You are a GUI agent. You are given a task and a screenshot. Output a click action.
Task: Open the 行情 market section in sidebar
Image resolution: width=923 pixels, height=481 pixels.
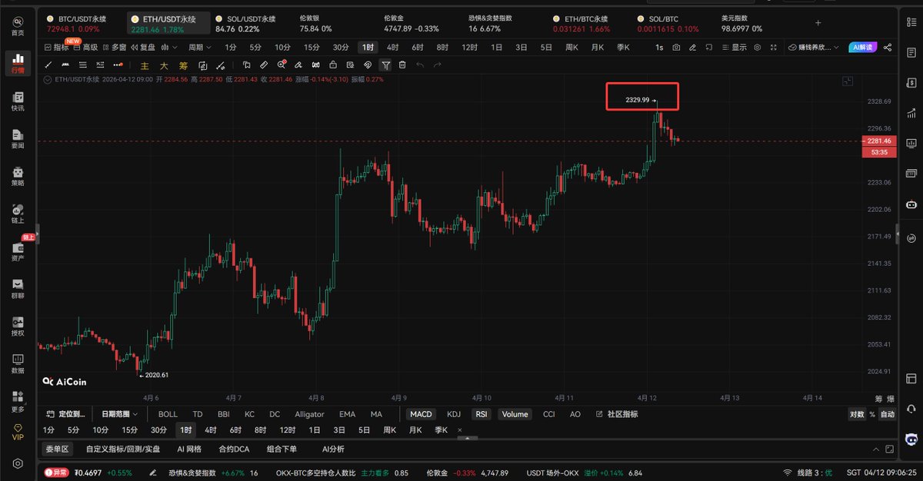tap(17, 63)
